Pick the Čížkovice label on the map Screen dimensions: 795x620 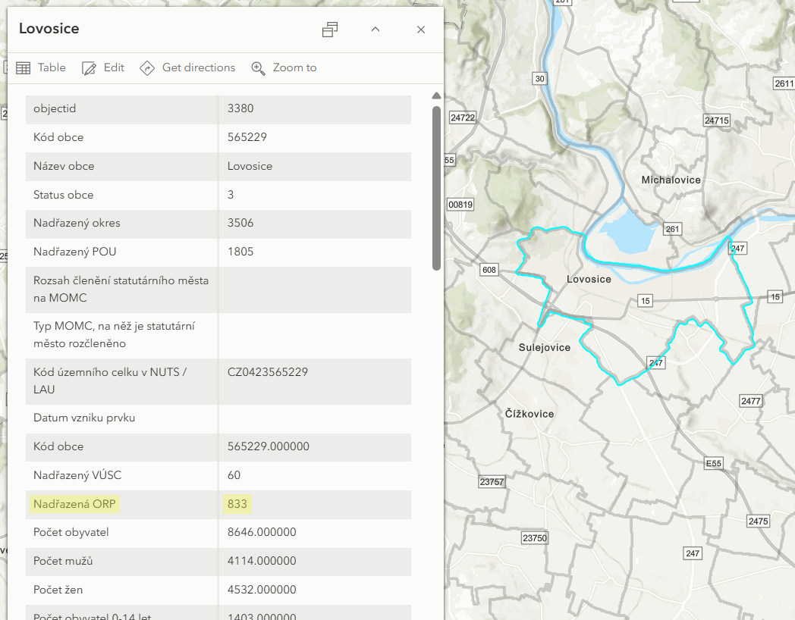point(529,414)
